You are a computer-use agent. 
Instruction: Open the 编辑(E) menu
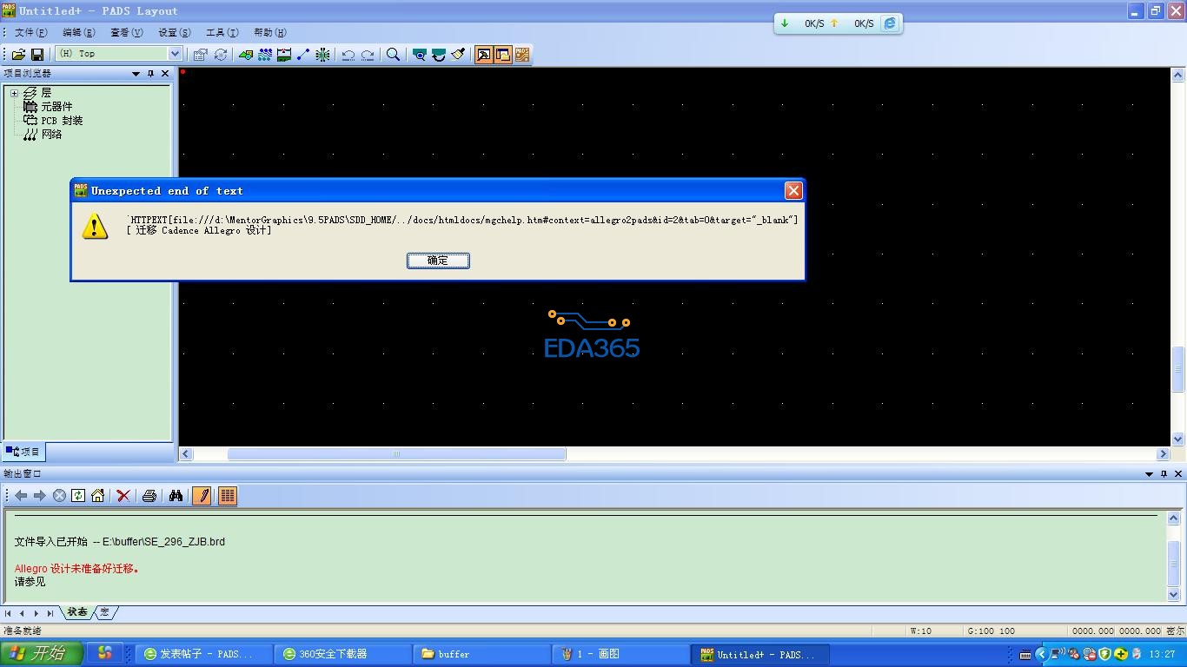click(79, 32)
